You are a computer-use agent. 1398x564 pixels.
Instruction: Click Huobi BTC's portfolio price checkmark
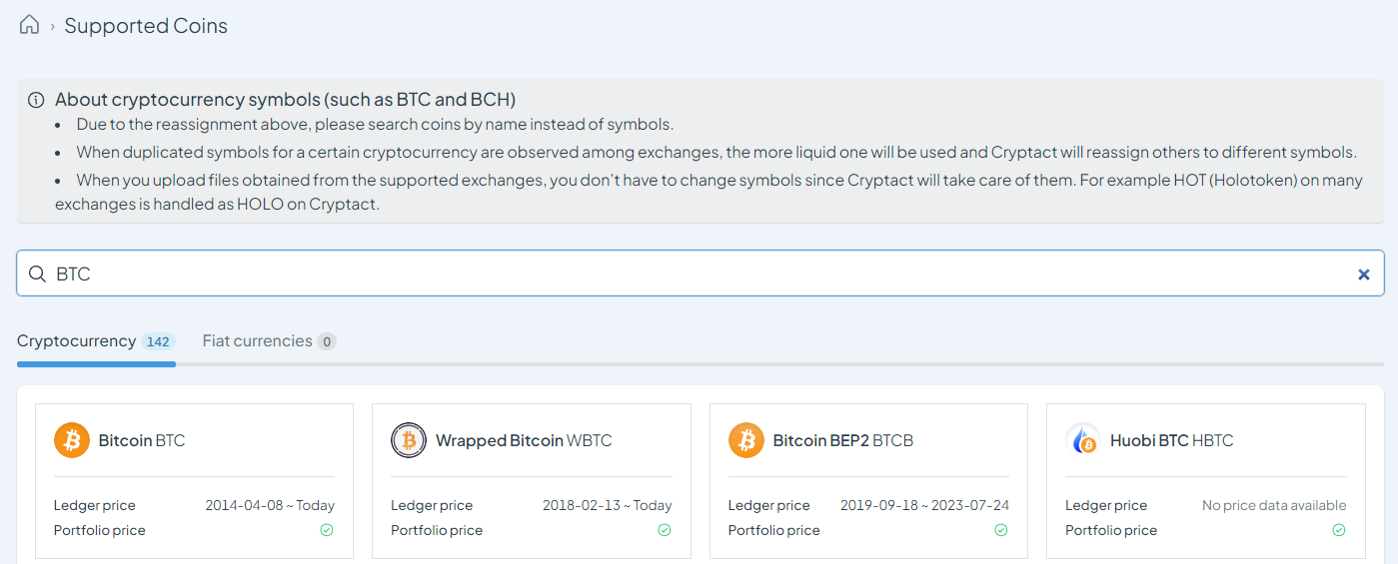(1339, 530)
